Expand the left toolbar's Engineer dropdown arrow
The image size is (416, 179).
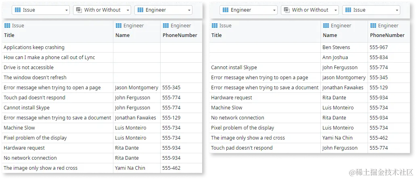[189, 10]
